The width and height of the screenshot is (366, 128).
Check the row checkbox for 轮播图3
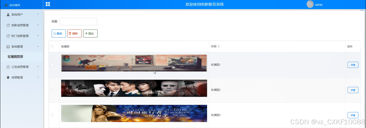click(x=52, y=115)
